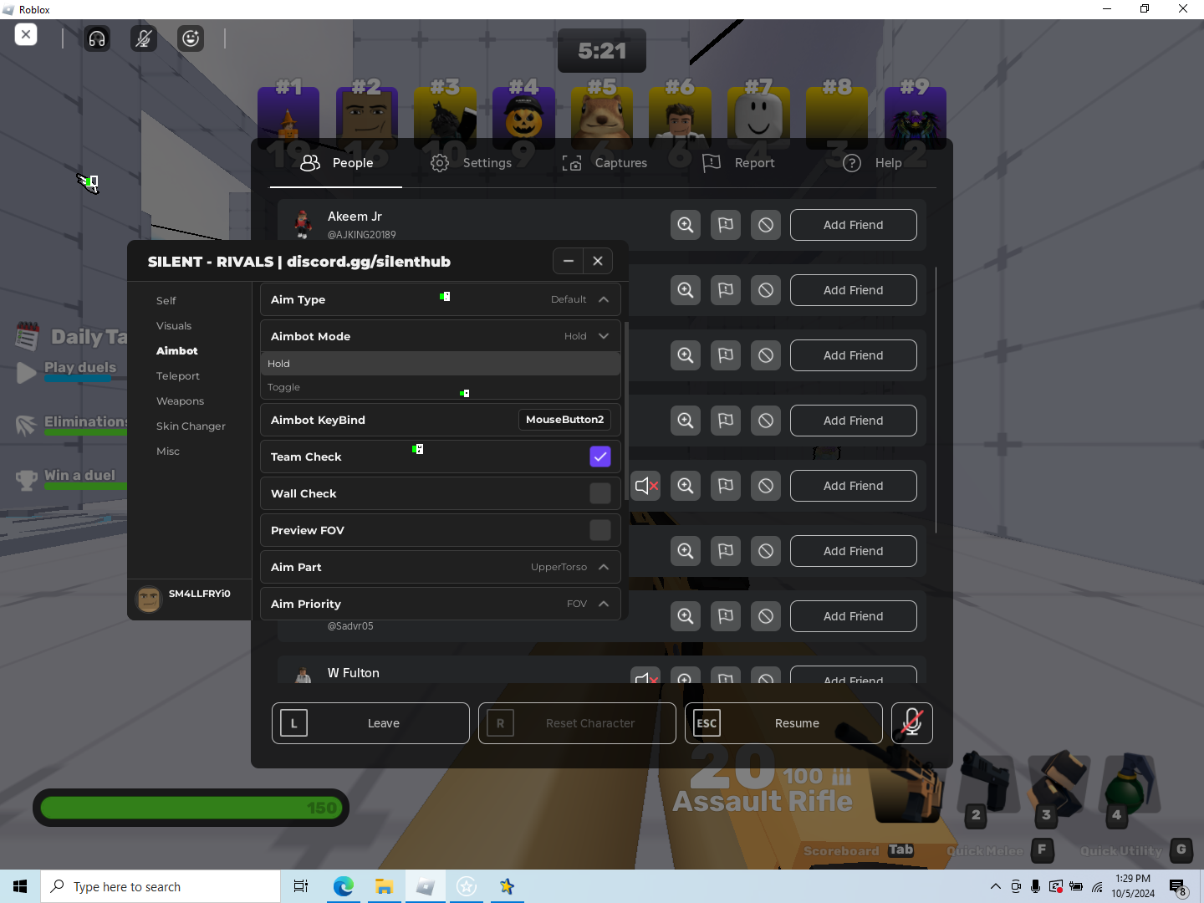Open File Explorer from taskbar

(385, 886)
